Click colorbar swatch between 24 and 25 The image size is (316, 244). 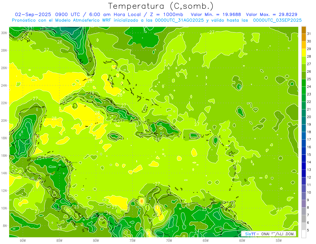[x=304, y=83]
